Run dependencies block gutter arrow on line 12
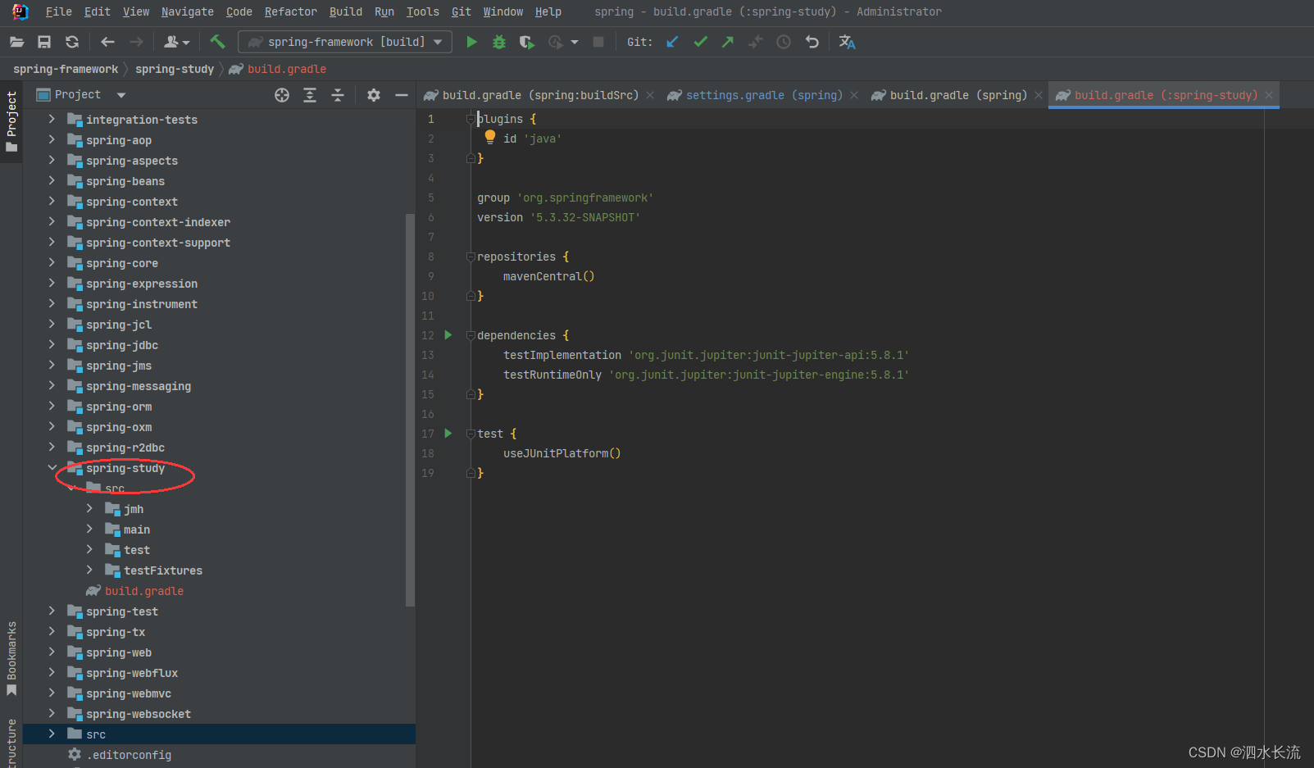Viewport: 1314px width, 768px height. click(448, 334)
